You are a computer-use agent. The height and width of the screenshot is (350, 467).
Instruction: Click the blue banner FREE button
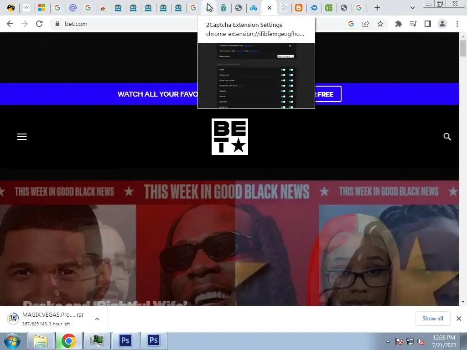(x=328, y=94)
